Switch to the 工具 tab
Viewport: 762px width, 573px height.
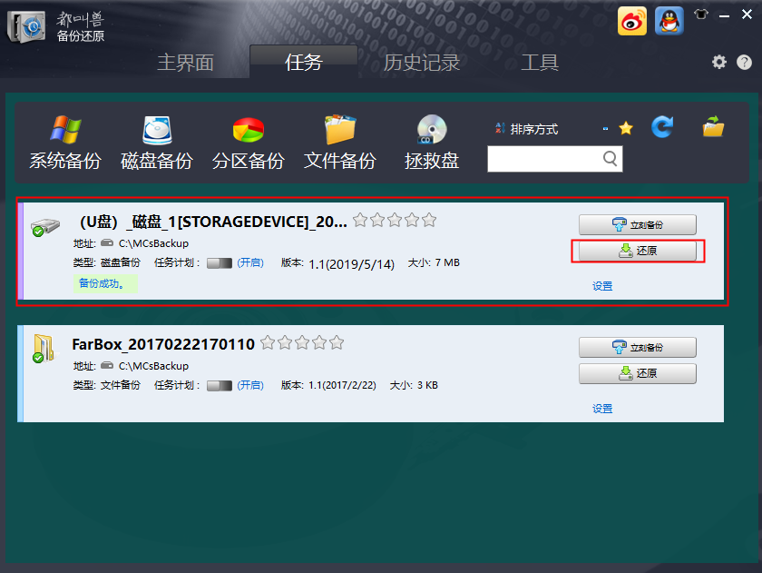[x=540, y=63]
